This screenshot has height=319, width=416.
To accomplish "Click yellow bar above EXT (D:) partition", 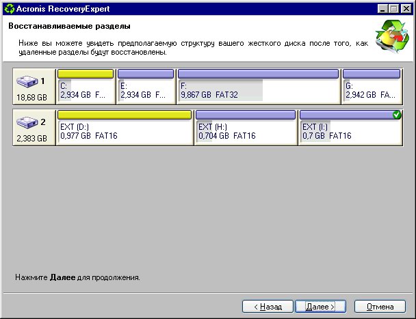I will 125,115.
